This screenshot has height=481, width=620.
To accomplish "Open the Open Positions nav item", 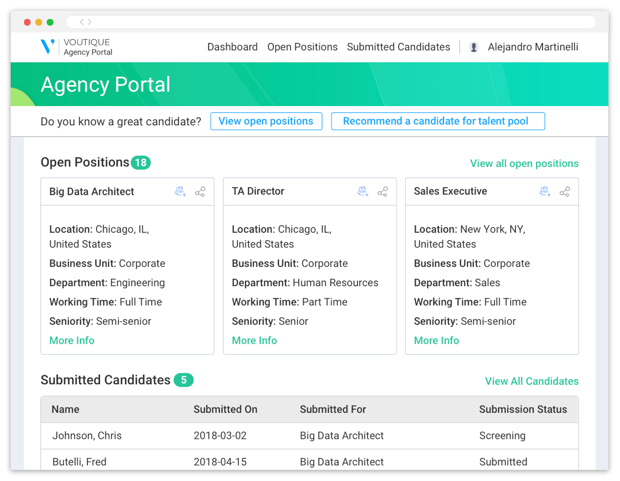I will click(x=303, y=47).
